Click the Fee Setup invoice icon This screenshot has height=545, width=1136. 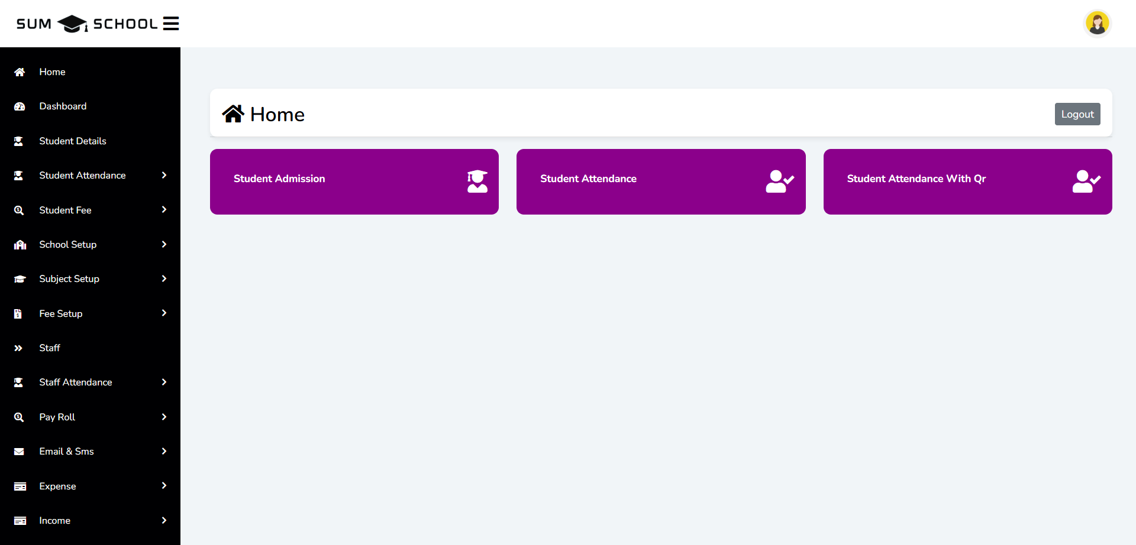pyautogui.click(x=18, y=314)
